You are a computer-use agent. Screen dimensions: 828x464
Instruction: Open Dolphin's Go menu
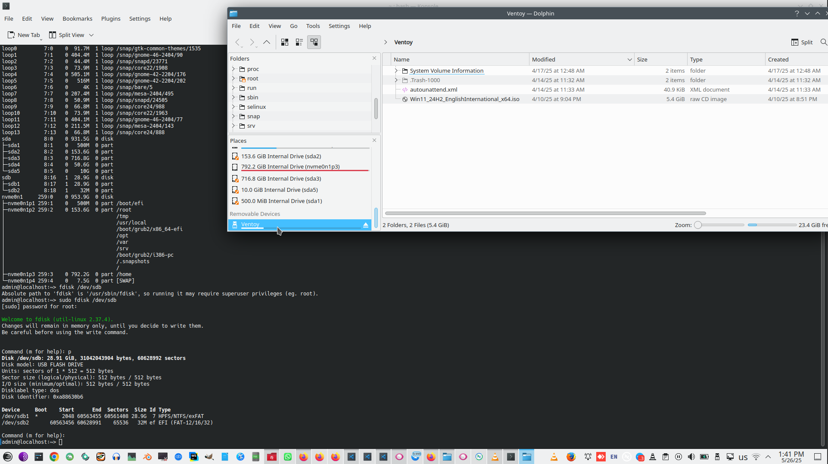294,26
